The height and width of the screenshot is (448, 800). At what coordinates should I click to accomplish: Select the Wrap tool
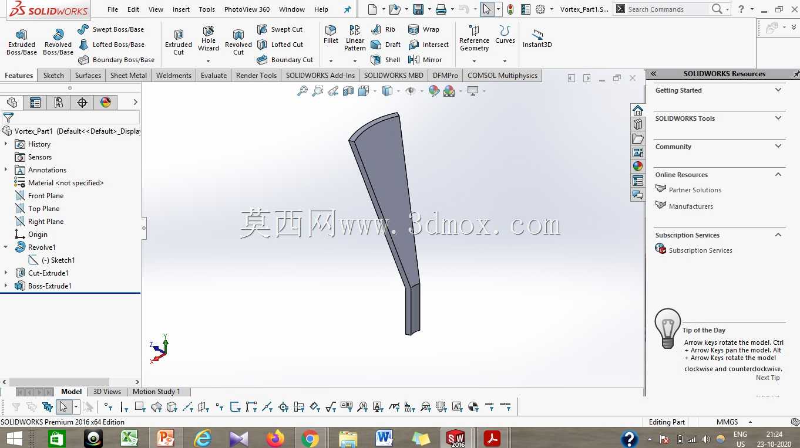coord(423,29)
